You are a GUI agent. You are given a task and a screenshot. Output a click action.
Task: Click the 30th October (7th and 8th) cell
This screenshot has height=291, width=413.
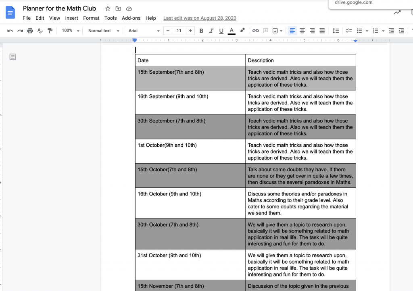[x=190, y=234]
